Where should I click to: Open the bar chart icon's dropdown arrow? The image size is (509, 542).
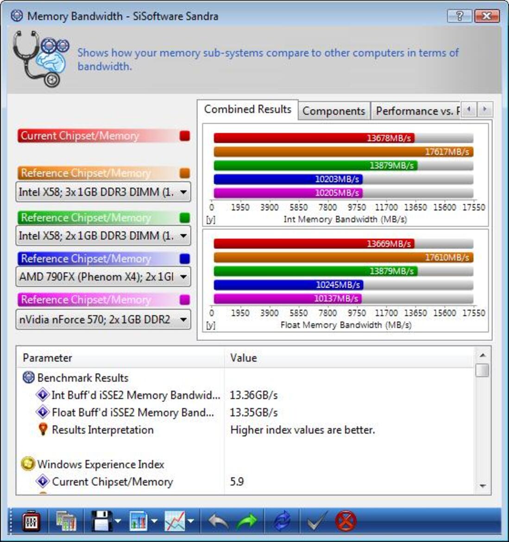tap(155, 521)
